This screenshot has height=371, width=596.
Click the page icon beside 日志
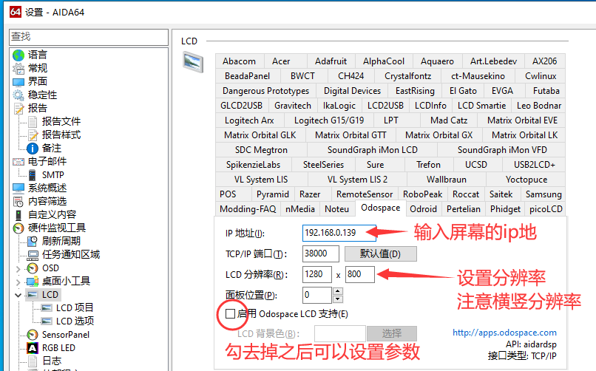[x=33, y=361]
